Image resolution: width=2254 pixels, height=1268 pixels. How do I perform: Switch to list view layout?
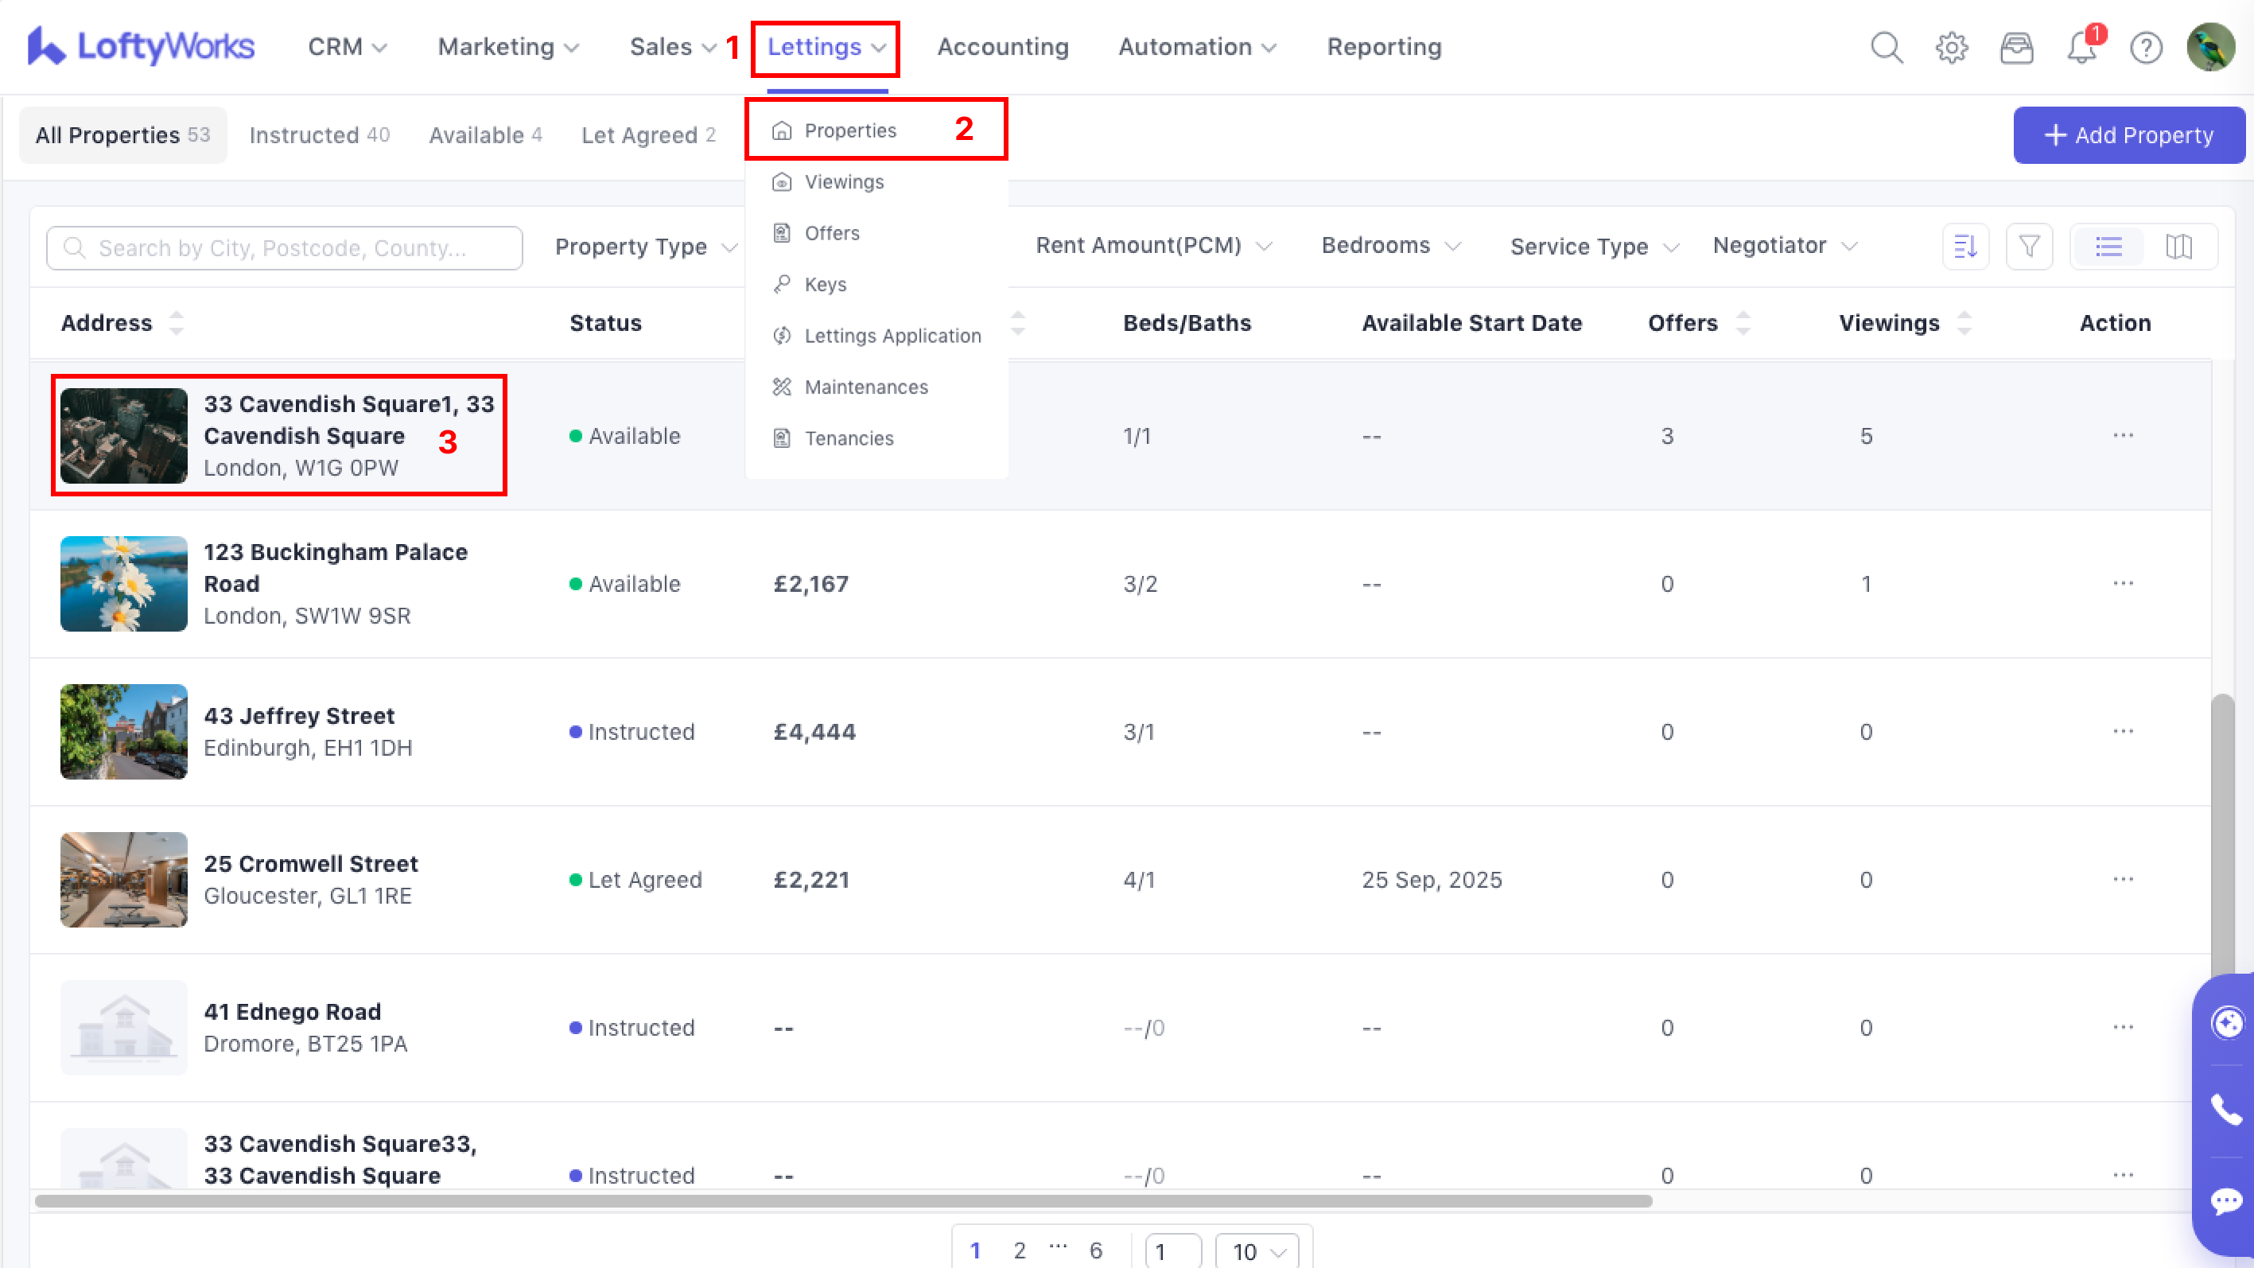[x=2108, y=247]
